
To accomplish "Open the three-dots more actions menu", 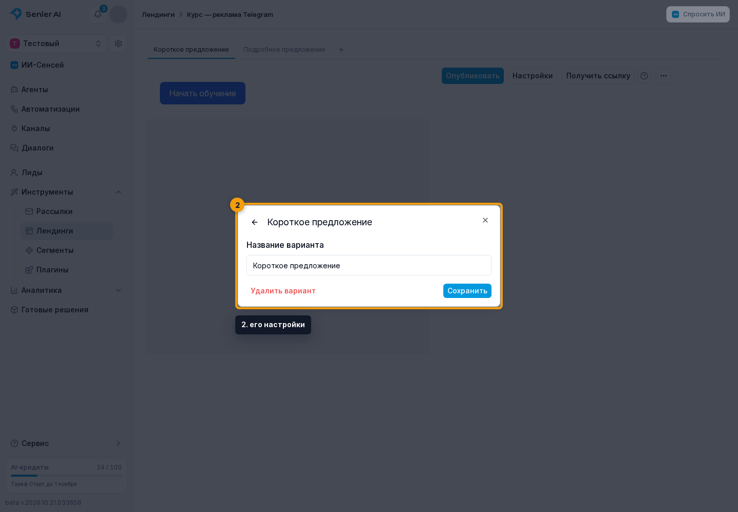I will pos(664,76).
